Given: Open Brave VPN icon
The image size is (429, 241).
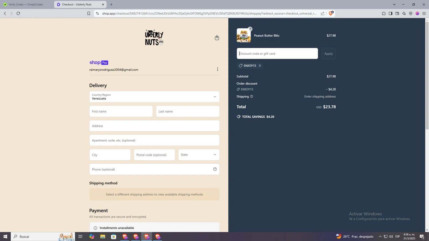Looking at the screenshot, I should [x=411, y=13].
